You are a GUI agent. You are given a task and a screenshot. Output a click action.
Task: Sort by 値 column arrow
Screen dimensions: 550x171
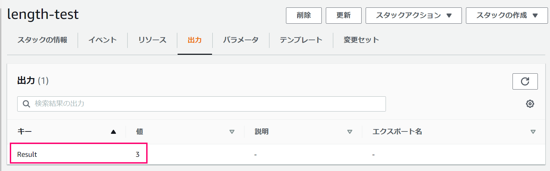pos(232,132)
